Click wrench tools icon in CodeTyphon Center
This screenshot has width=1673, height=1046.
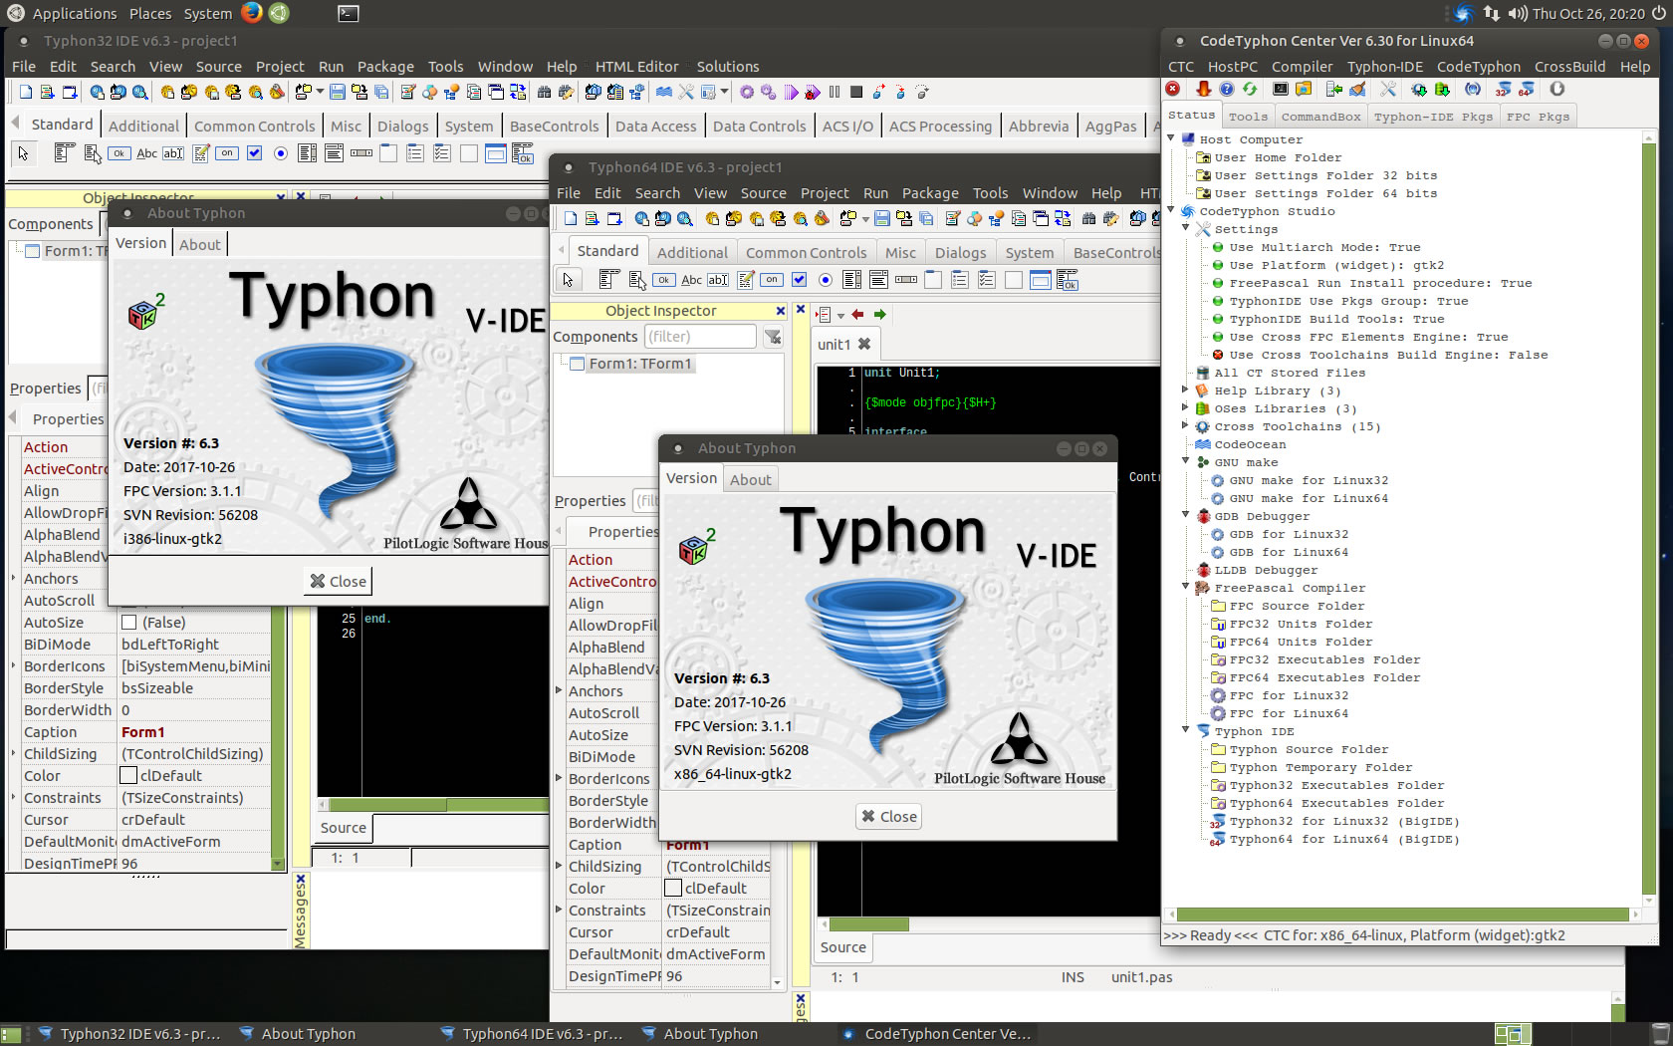[1388, 89]
